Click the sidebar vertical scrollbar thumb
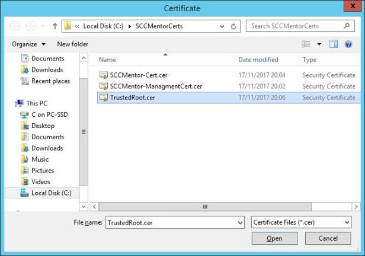This screenshot has width=365, height=256. pyautogui.click(x=84, y=132)
